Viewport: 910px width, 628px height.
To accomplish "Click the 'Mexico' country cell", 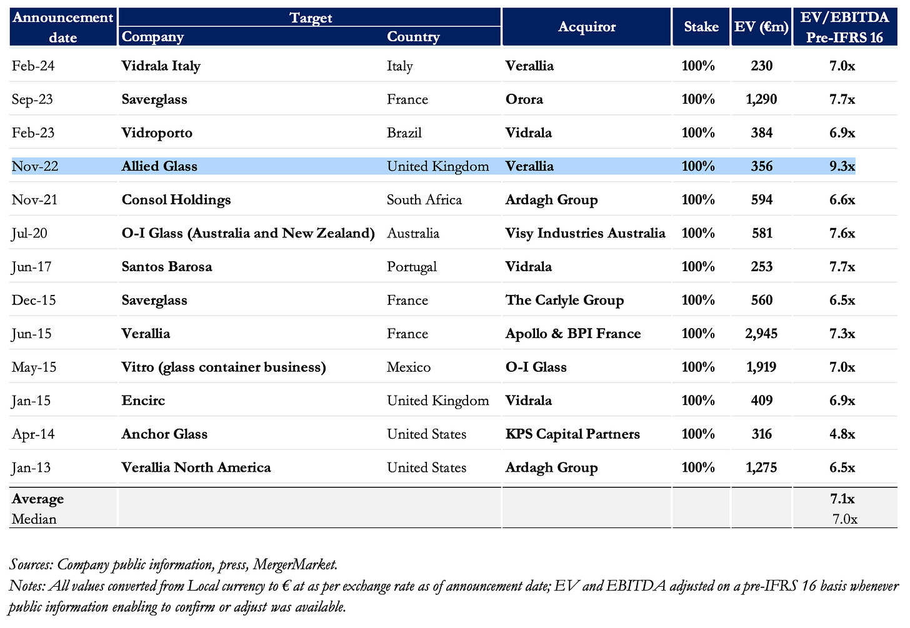I will coord(409,367).
